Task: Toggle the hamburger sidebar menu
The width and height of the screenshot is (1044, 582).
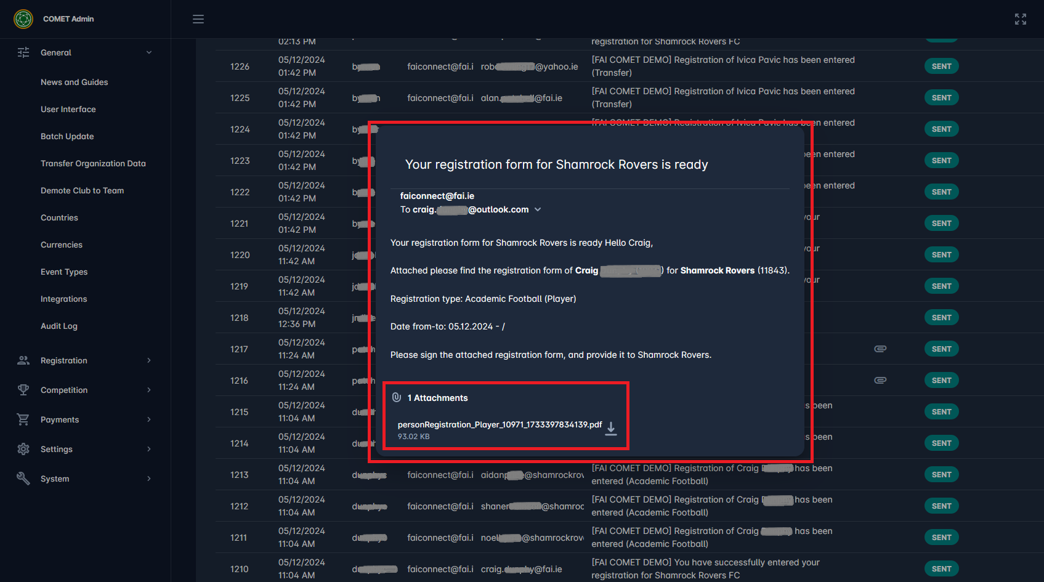Action: click(x=198, y=19)
